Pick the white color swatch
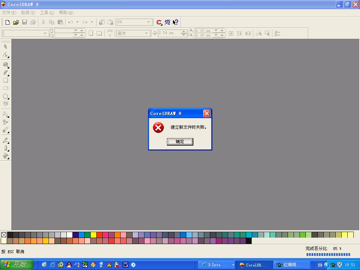The image size is (360, 270). pos(70,234)
